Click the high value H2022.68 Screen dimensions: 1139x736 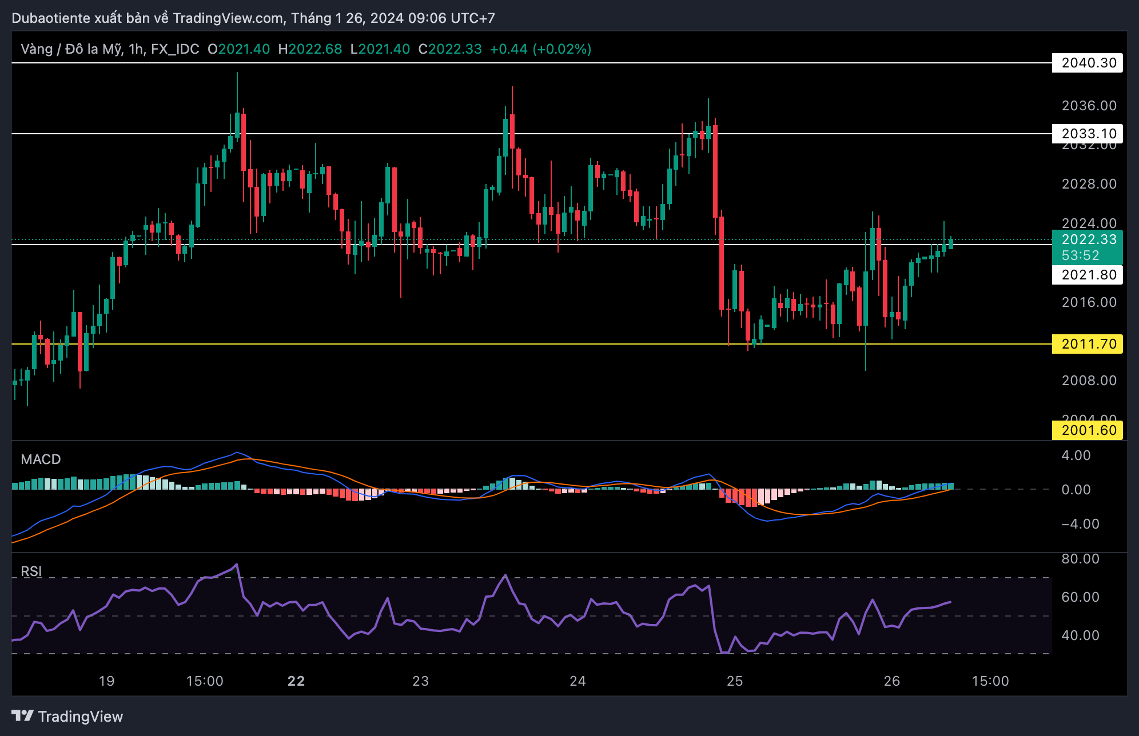(x=310, y=49)
